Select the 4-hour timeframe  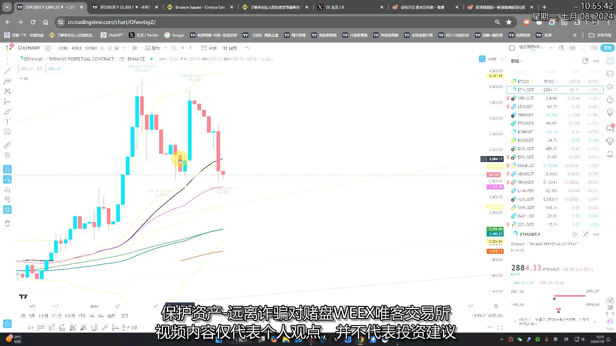click(x=76, y=48)
